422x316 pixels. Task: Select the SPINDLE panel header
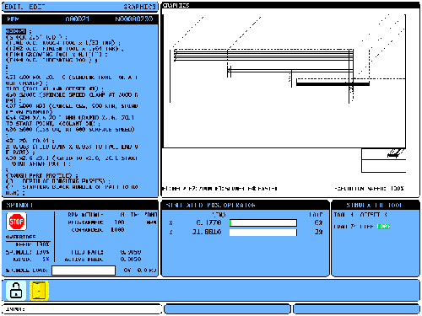pyautogui.click(x=80, y=205)
